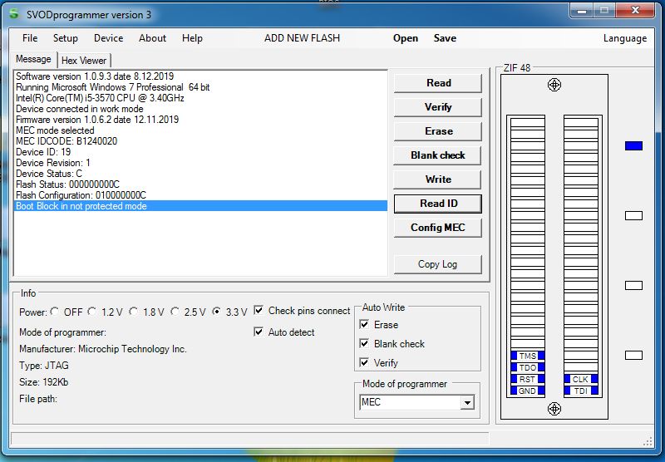Click the lowest empty indicator box beside socket
The height and width of the screenshot is (462, 665).
pos(633,355)
